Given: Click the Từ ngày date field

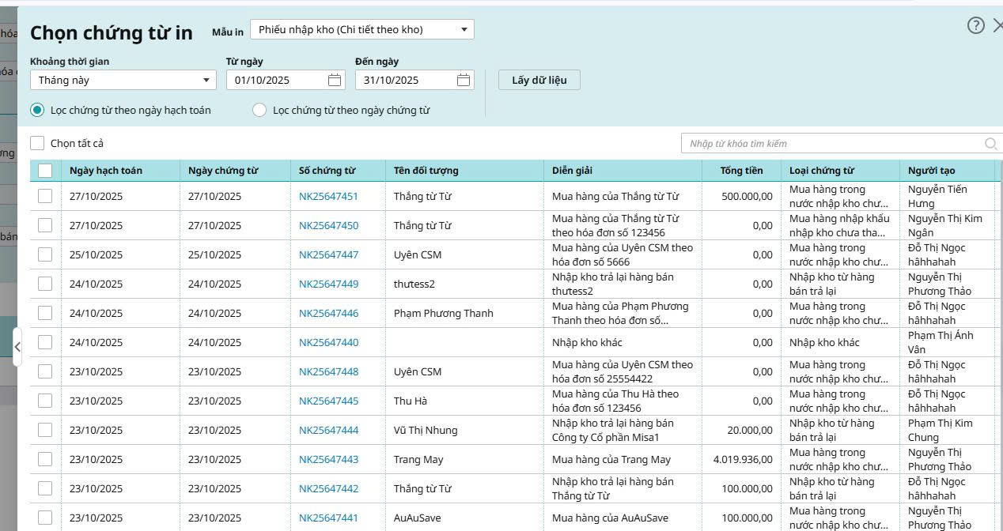Looking at the screenshot, I should click(x=277, y=80).
